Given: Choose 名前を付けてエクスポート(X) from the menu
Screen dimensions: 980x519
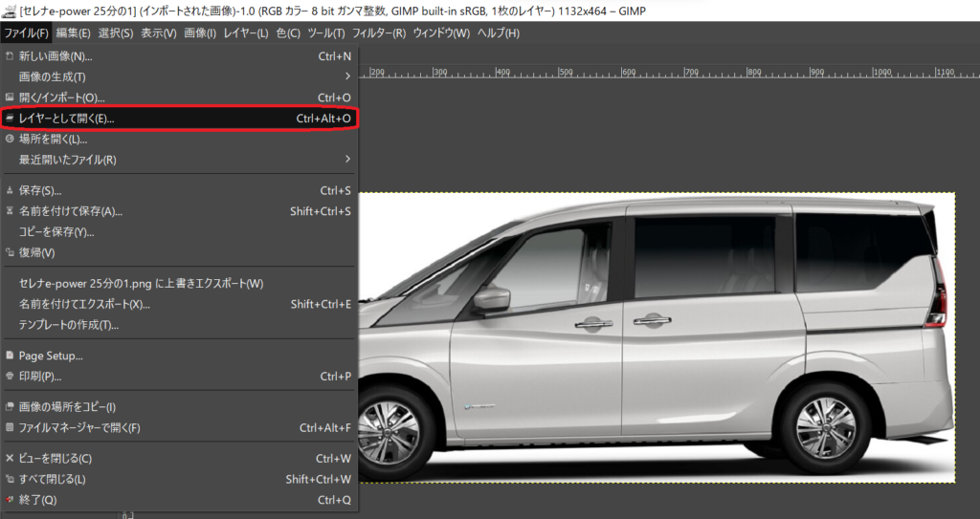Looking at the screenshot, I should 84,304.
